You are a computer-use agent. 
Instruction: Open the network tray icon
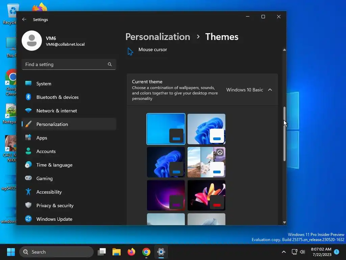click(294, 252)
